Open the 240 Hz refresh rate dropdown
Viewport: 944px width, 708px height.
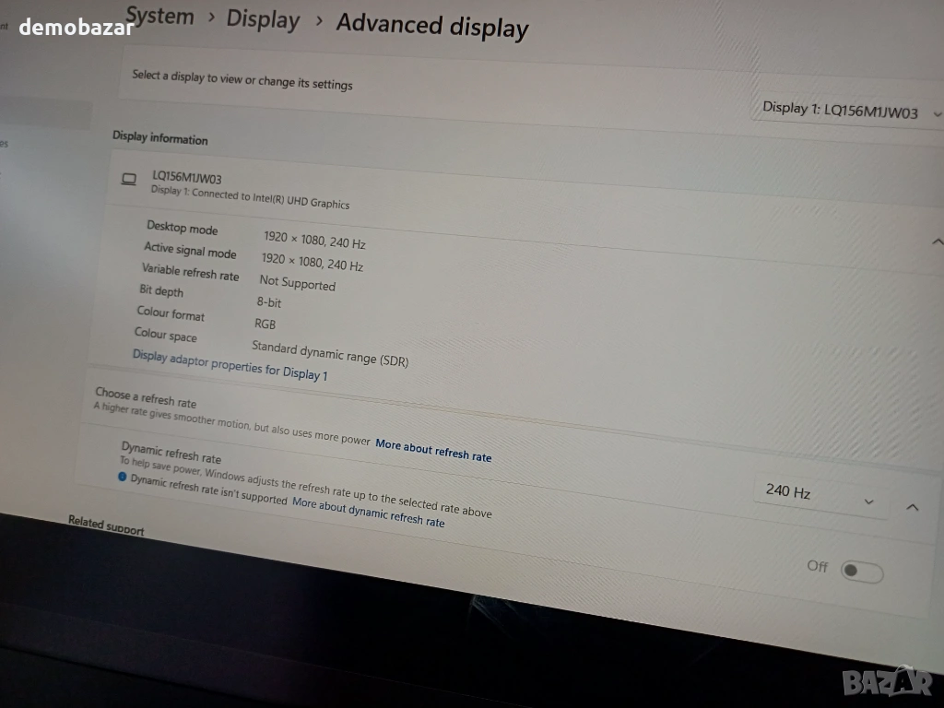click(x=820, y=495)
